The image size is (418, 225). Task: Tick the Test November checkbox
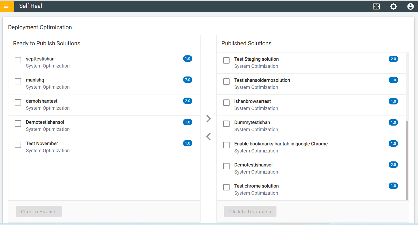pos(18,145)
